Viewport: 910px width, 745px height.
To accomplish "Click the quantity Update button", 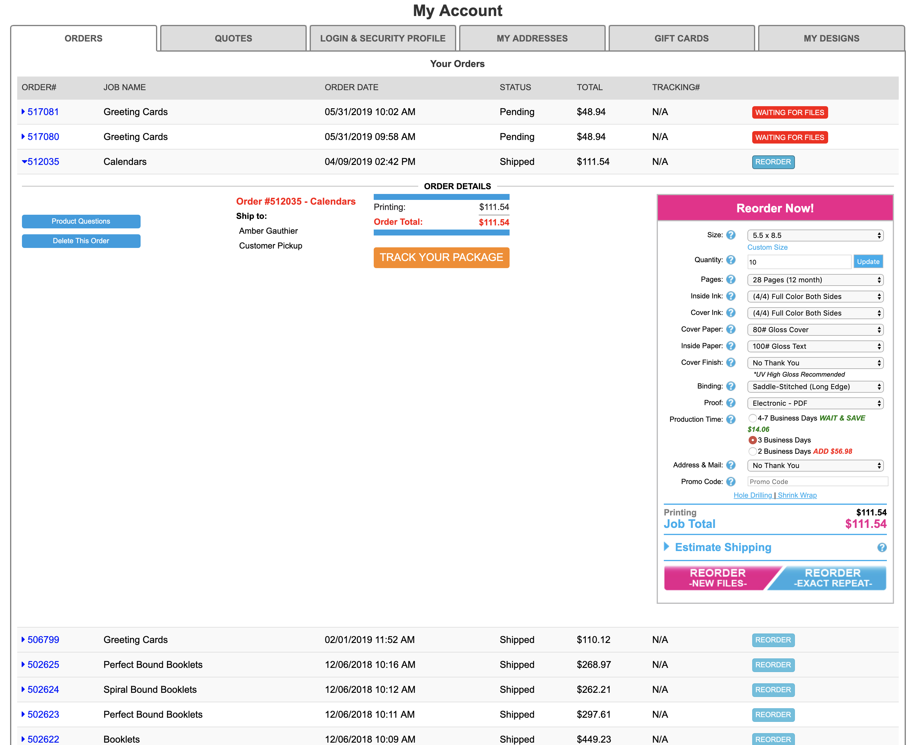I will pyautogui.click(x=868, y=262).
